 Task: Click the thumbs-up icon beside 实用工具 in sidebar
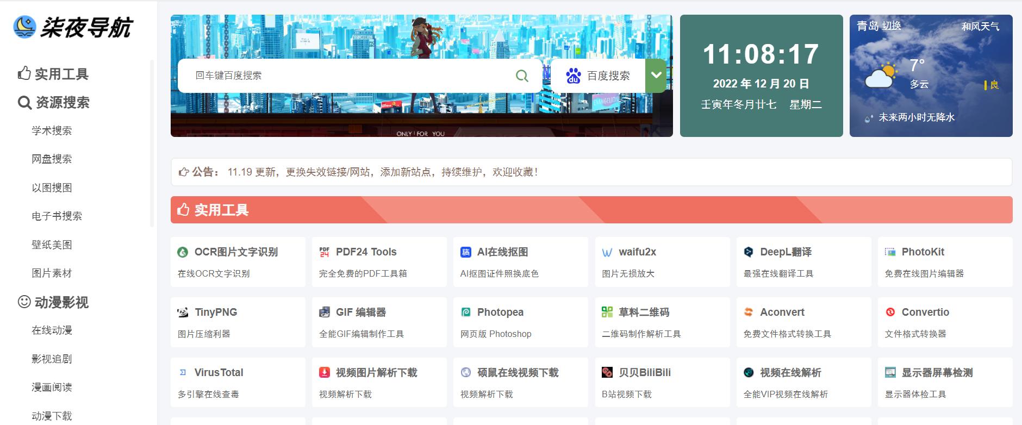click(x=24, y=73)
